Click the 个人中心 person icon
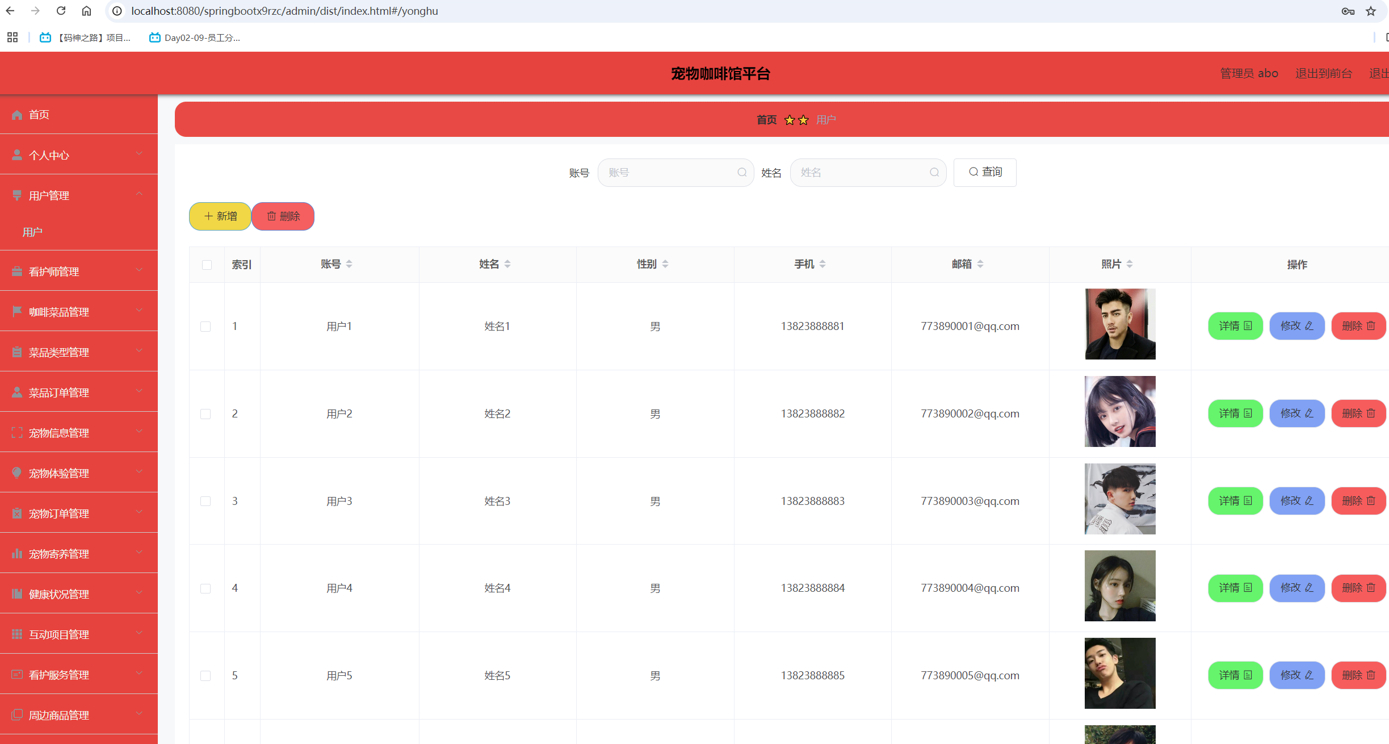The width and height of the screenshot is (1389, 744). (x=17, y=154)
